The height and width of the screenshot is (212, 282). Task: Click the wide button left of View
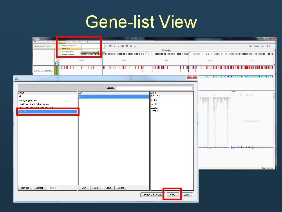point(152,195)
